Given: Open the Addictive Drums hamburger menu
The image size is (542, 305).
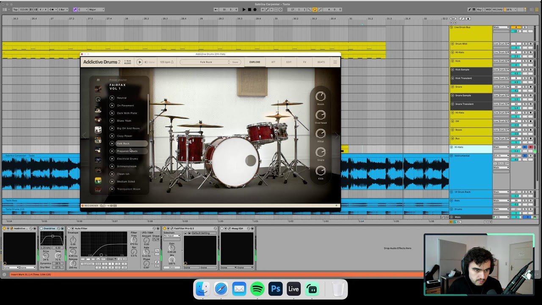Looking at the screenshot, I should tap(335, 62).
